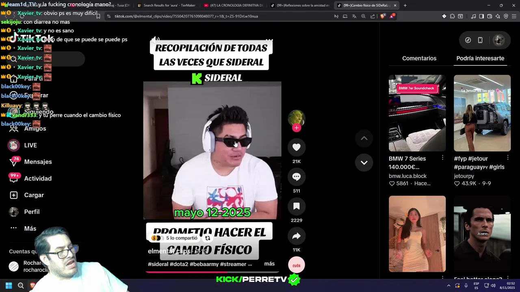Open the browser extensions puzzle icon
This screenshot has width=520, height=292.
(452, 16)
